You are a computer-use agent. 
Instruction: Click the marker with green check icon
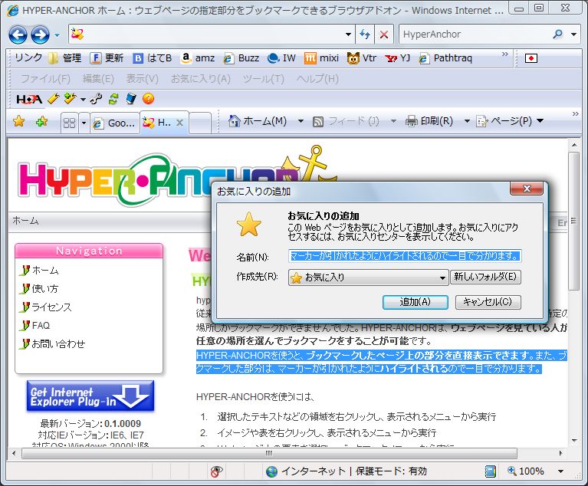click(70, 99)
